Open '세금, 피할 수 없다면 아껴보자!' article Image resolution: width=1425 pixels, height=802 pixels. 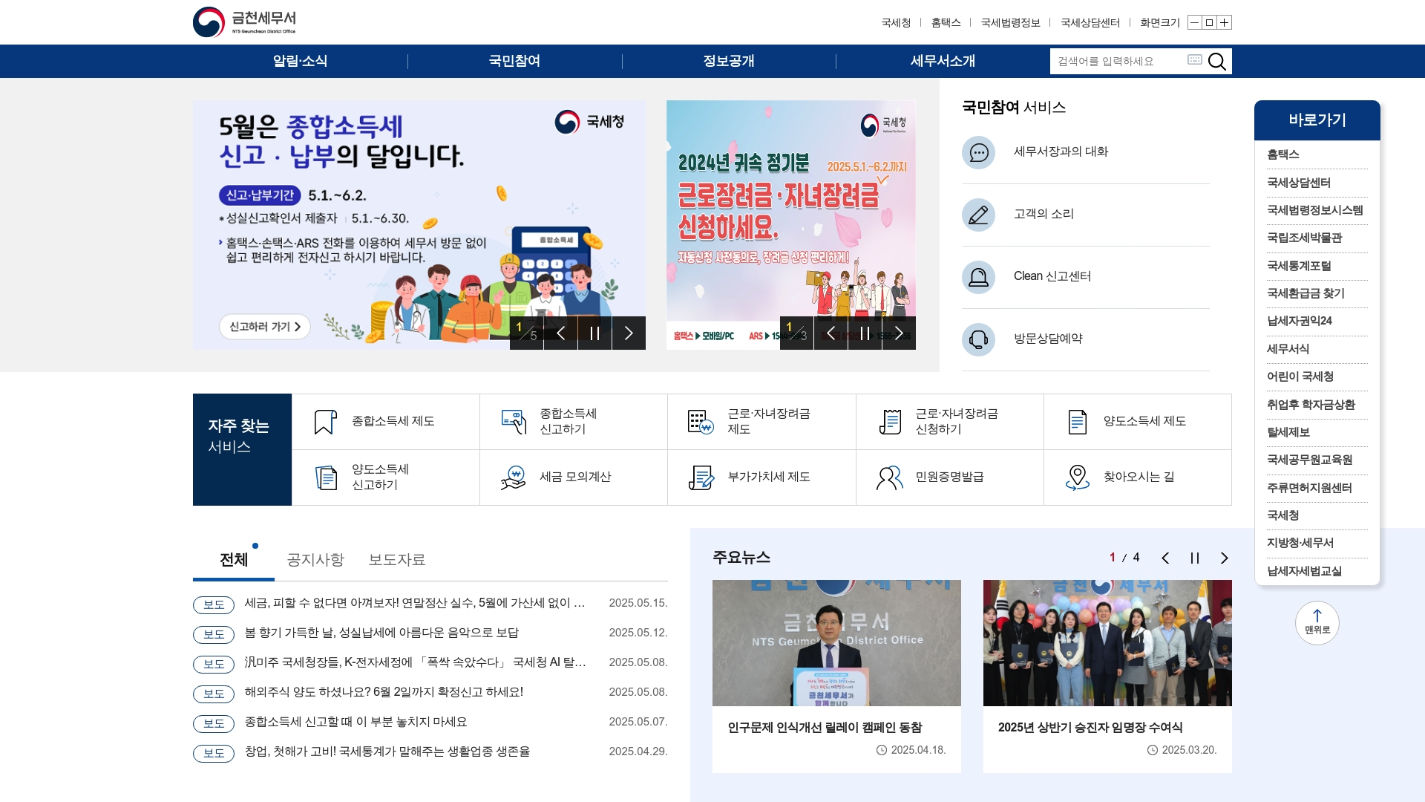(x=415, y=603)
